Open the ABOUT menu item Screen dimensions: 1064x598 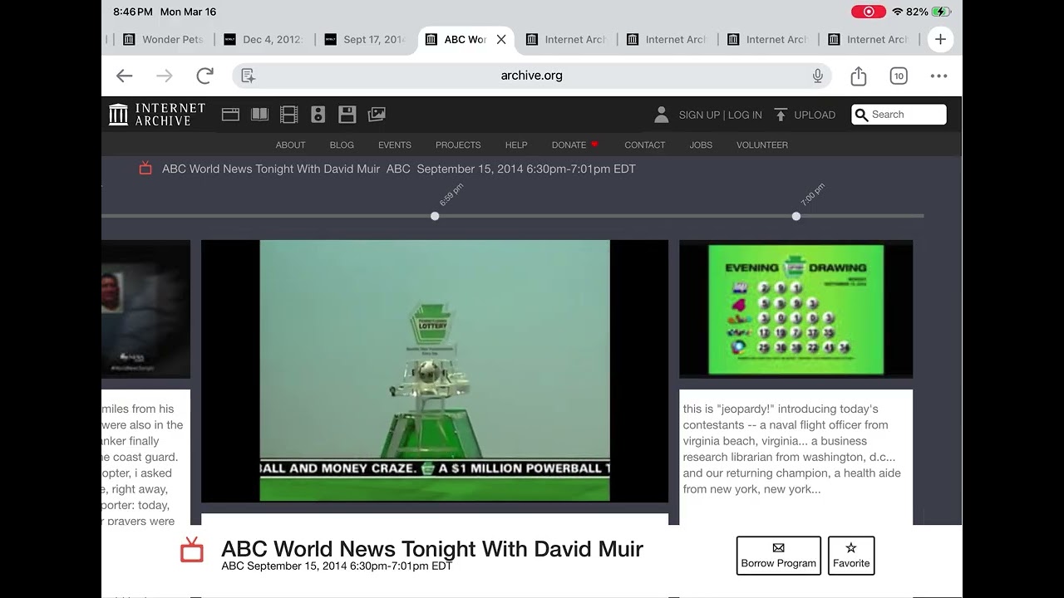tap(291, 145)
